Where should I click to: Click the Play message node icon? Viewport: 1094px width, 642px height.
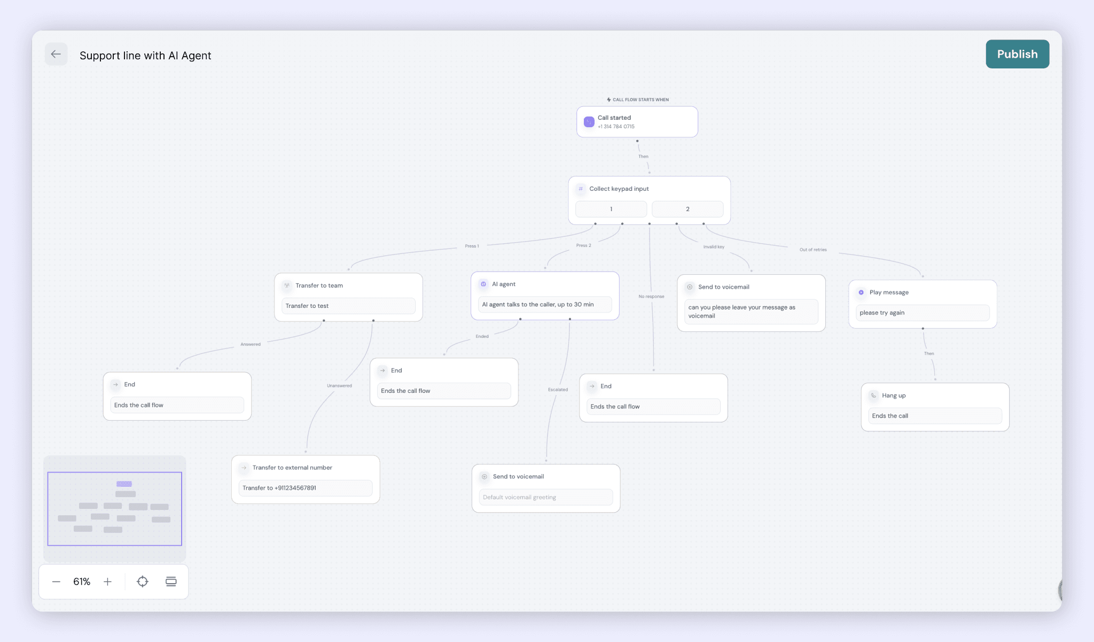(x=861, y=292)
